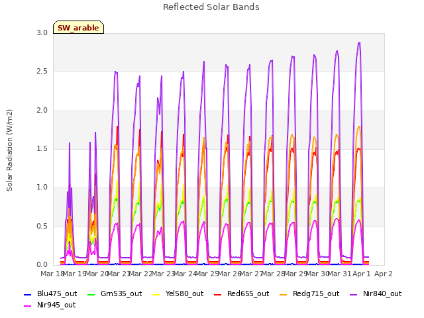
Task: Click the 2.0 y-axis tick label
Action: pos(42,111)
